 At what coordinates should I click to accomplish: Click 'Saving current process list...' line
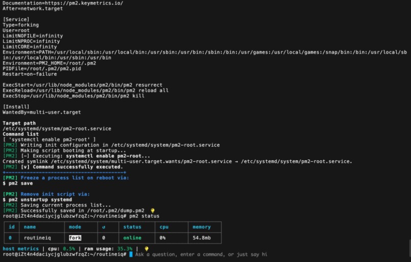57,205
